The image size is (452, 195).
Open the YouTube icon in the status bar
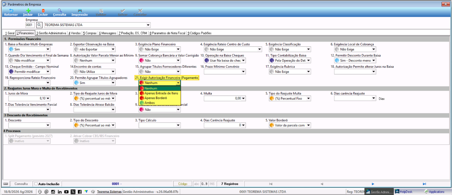point(66,192)
